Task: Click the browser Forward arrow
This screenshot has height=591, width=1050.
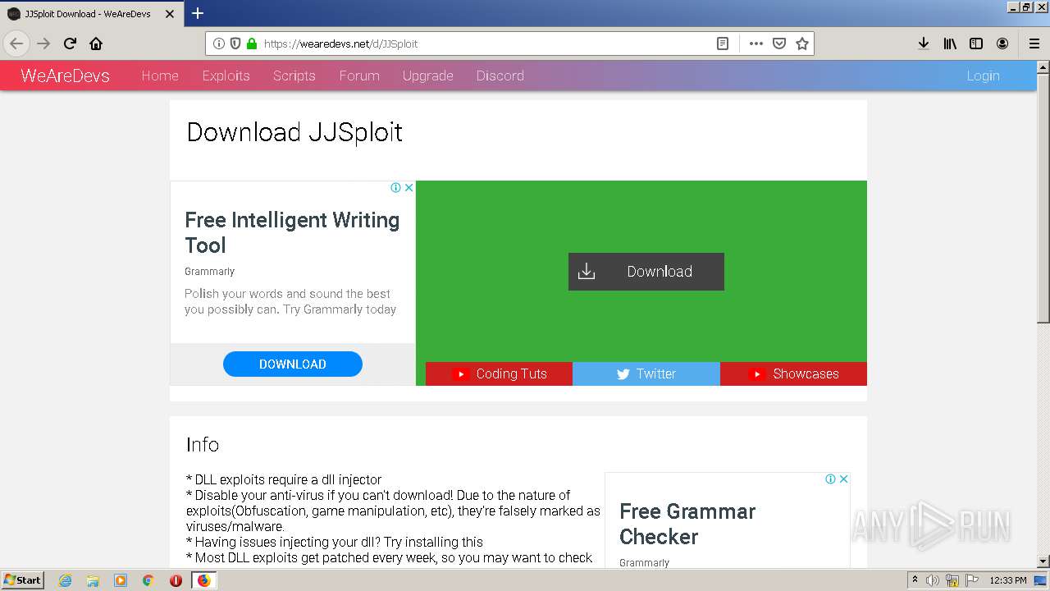Action: [x=43, y=44]
